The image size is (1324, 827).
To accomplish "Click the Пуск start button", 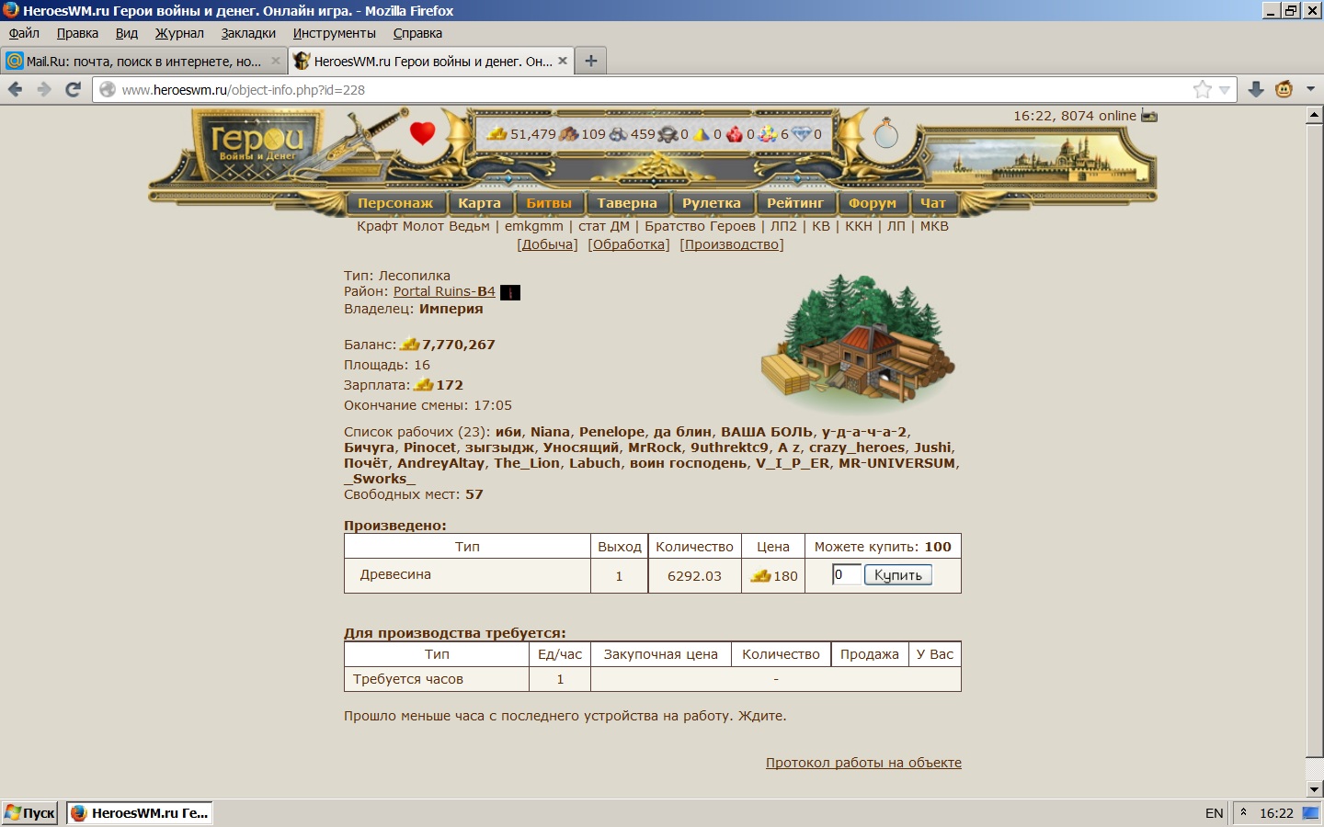I will tap(30, 813).
